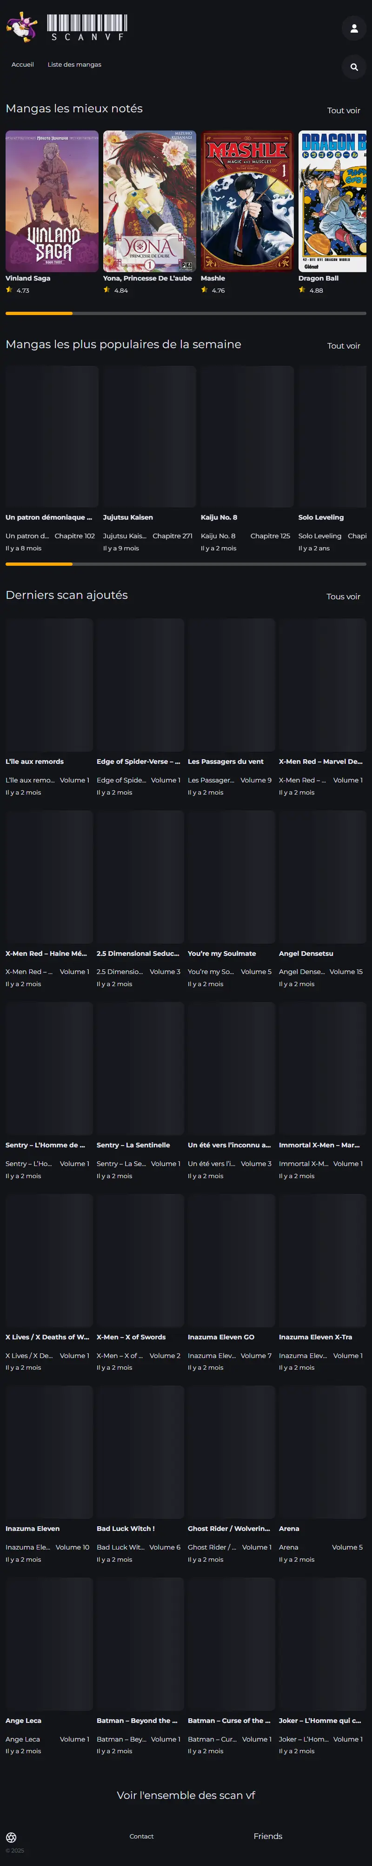The width and height of the screenshot is (372, 1866).
Task: Go to Accueil menu item
Action: pos(22,64)
